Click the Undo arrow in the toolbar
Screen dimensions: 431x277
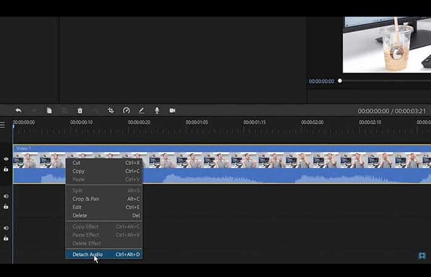point(18,110)
